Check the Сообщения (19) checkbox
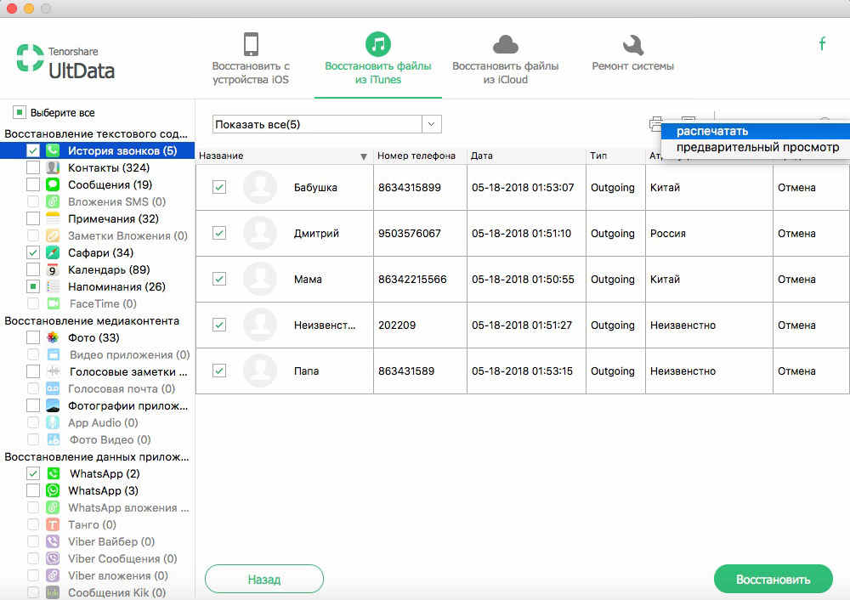 click(33, 184)
